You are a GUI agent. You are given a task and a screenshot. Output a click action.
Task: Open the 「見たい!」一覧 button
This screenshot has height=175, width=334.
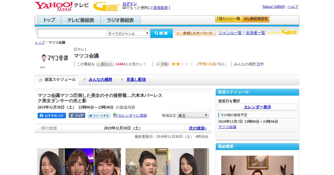pos(229,19)
